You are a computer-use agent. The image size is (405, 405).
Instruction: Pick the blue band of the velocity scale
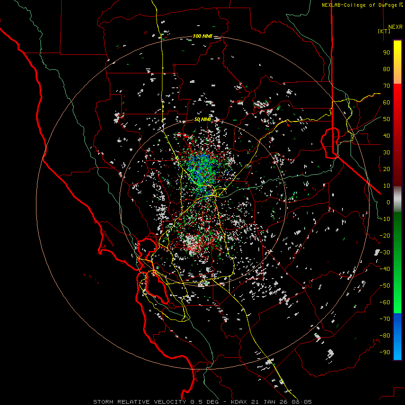coord(397,337)
